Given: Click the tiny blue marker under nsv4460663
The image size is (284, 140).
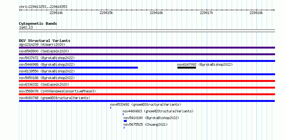Looking at the screenshot, I should (x=123, y=114).
